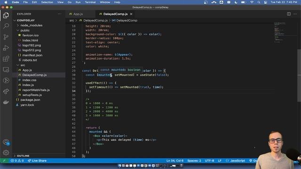Viewport: 301px width, 169px height.
Task: Switch to App.js editor tab
Action: pos(80,14)
